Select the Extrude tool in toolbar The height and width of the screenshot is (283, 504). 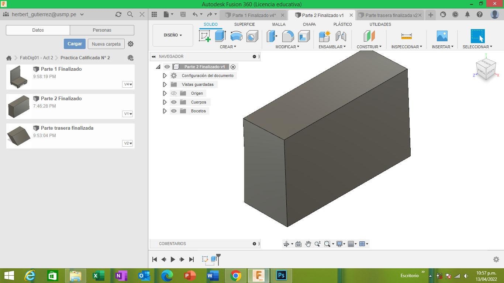[220, 36]
